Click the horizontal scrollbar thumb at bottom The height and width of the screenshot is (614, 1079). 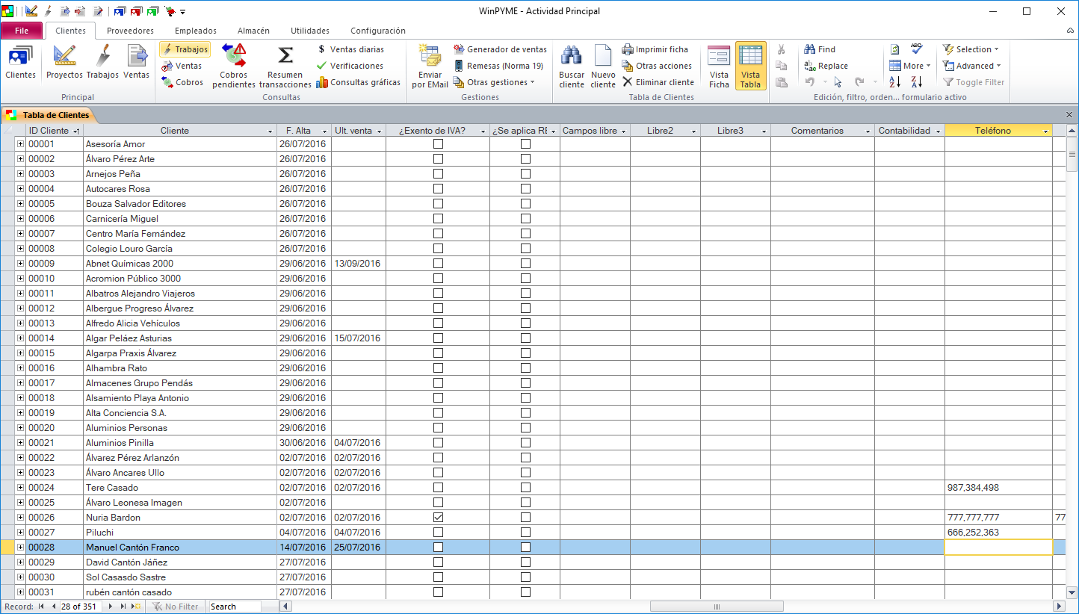716,607
